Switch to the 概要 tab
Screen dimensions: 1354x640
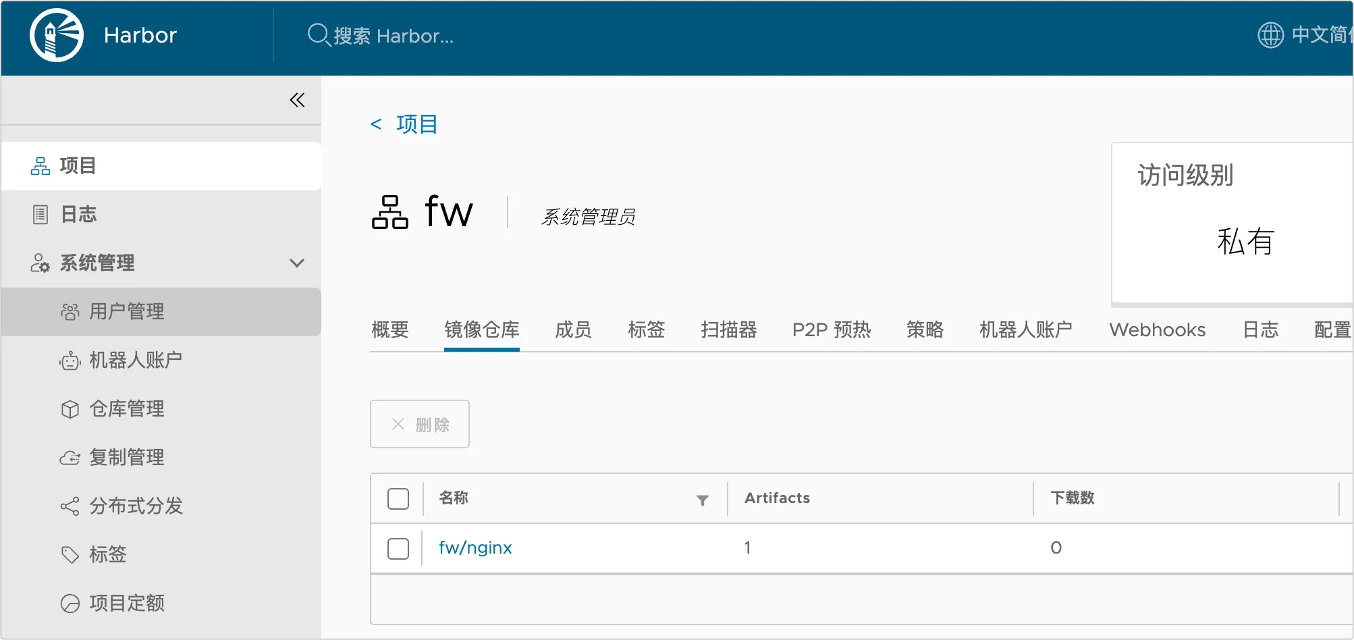point(390,329)
